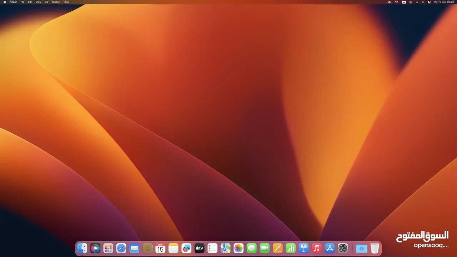
Task: Open the Notes app
Action: coord(174,248)
